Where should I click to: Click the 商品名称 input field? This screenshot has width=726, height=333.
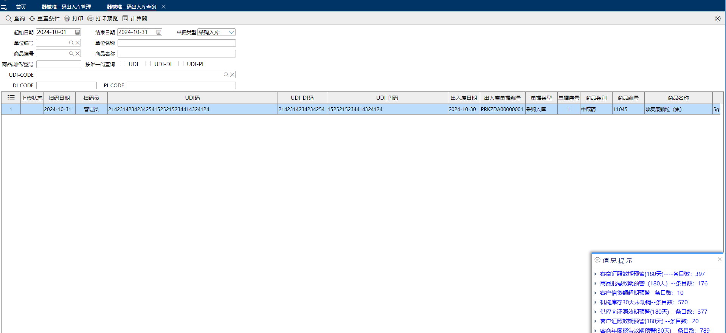pyautogui.click(x=177, y=53)
